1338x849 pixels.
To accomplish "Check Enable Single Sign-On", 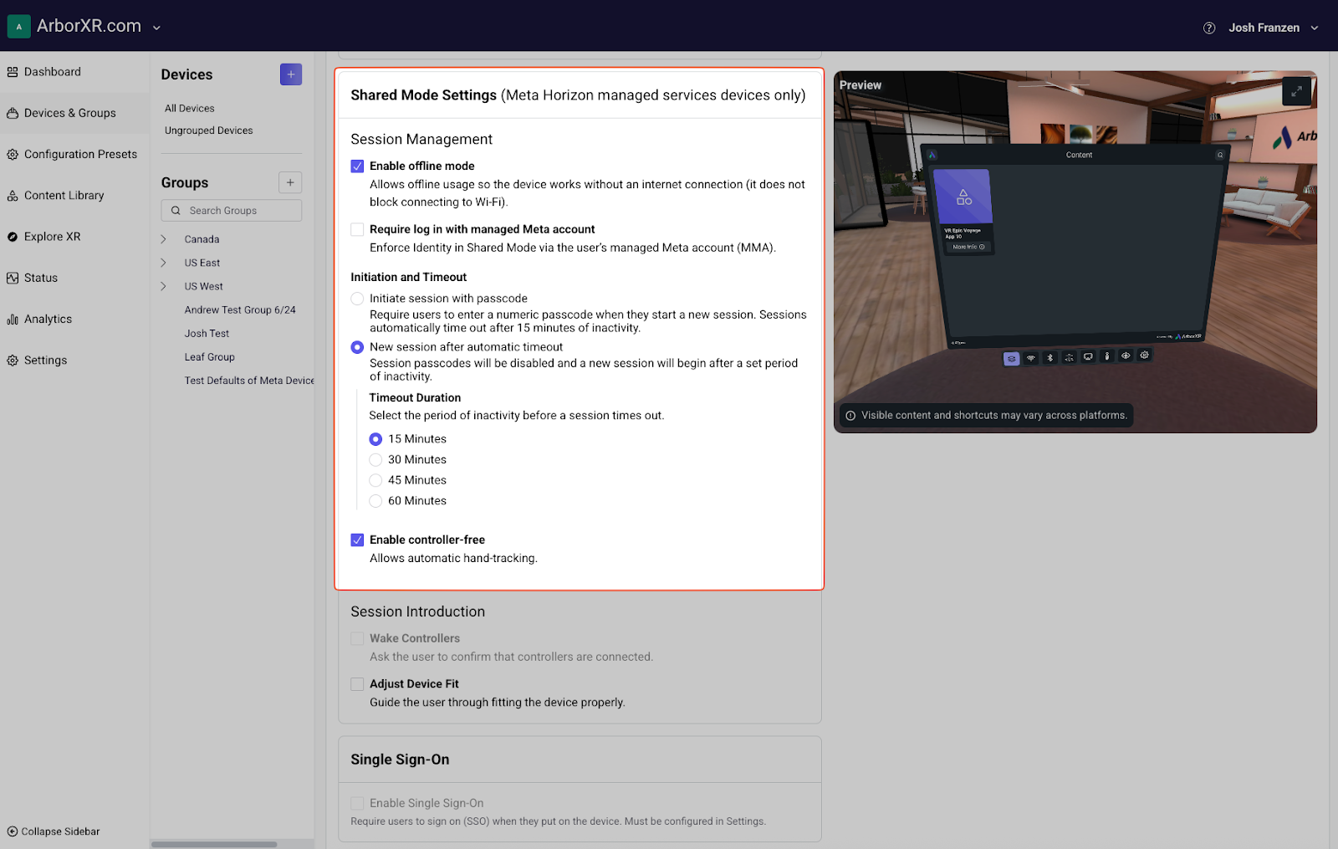I will (357, 803).
